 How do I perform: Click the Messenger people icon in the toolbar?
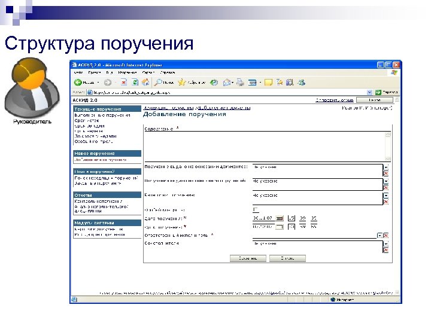point(302,82)
